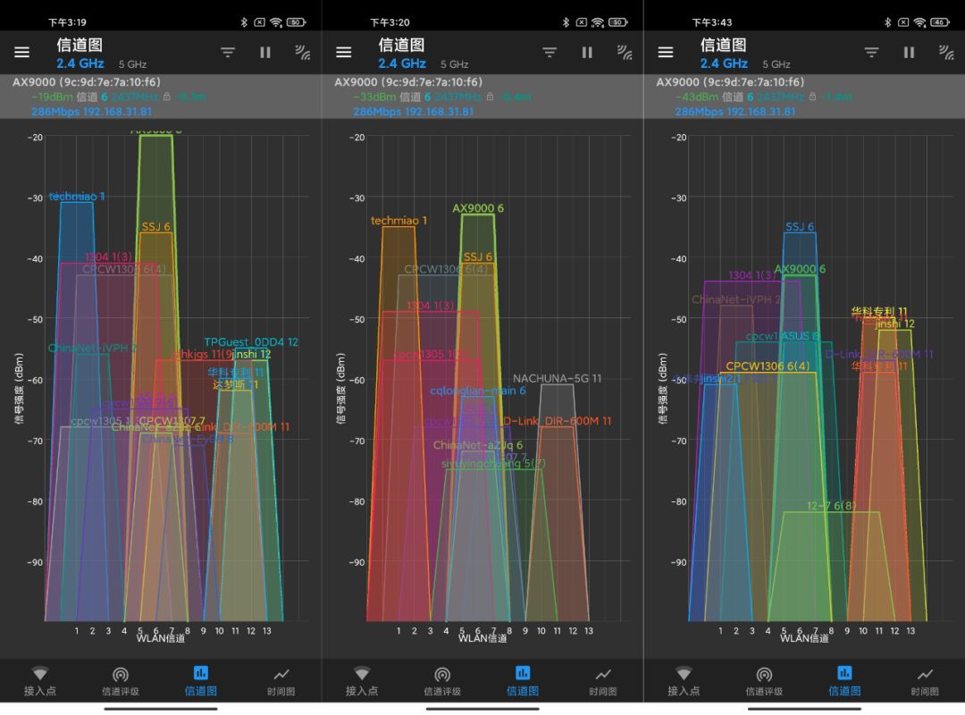Tap the 192.168.31.81 address in the right screen

pos(761,112)
